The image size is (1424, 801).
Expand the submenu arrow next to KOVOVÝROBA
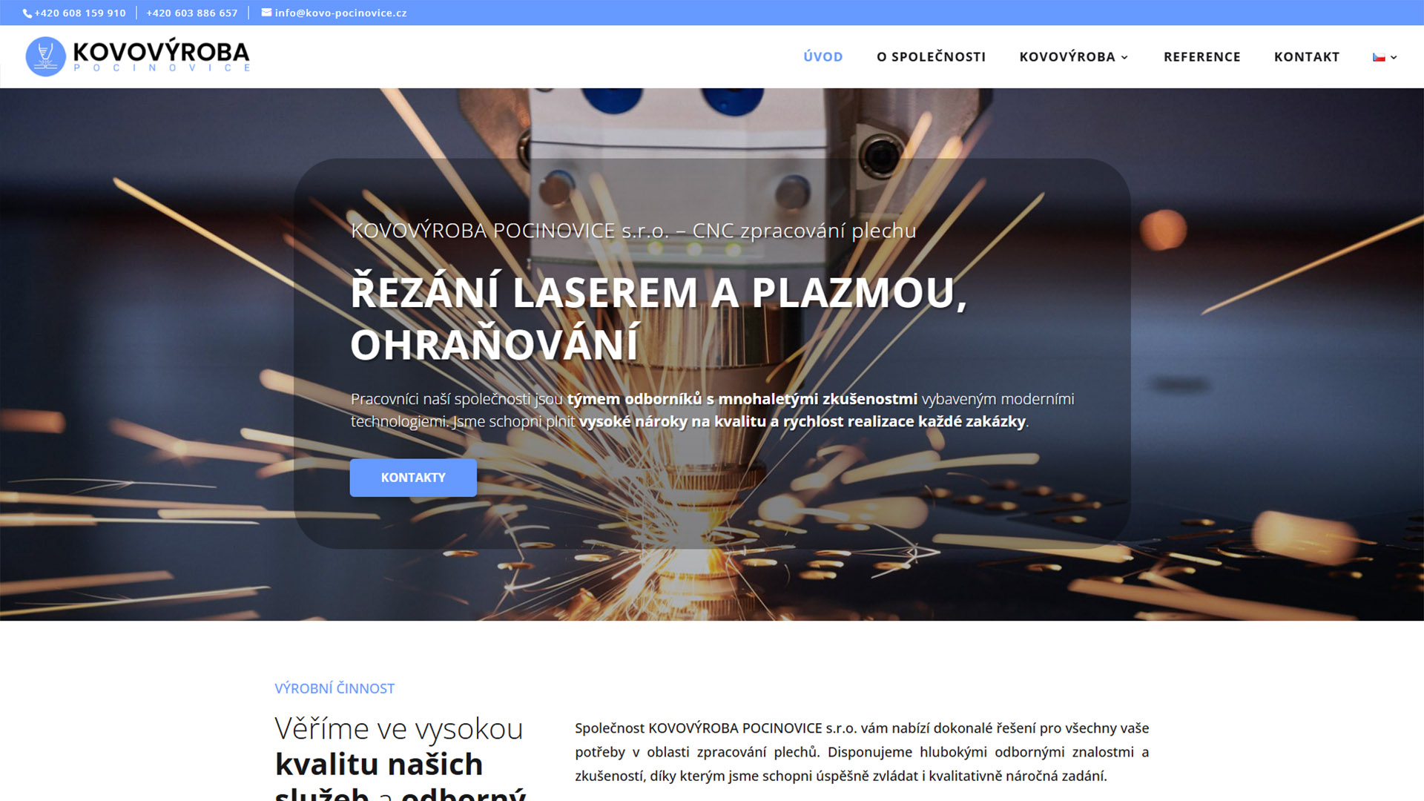pos(1126,58)
